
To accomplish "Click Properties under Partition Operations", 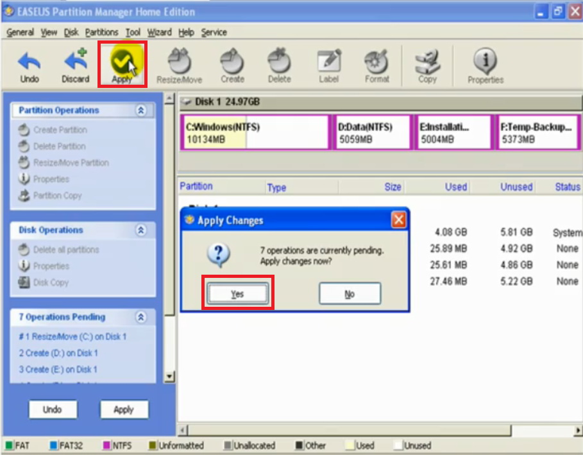I will click(44, 179).
